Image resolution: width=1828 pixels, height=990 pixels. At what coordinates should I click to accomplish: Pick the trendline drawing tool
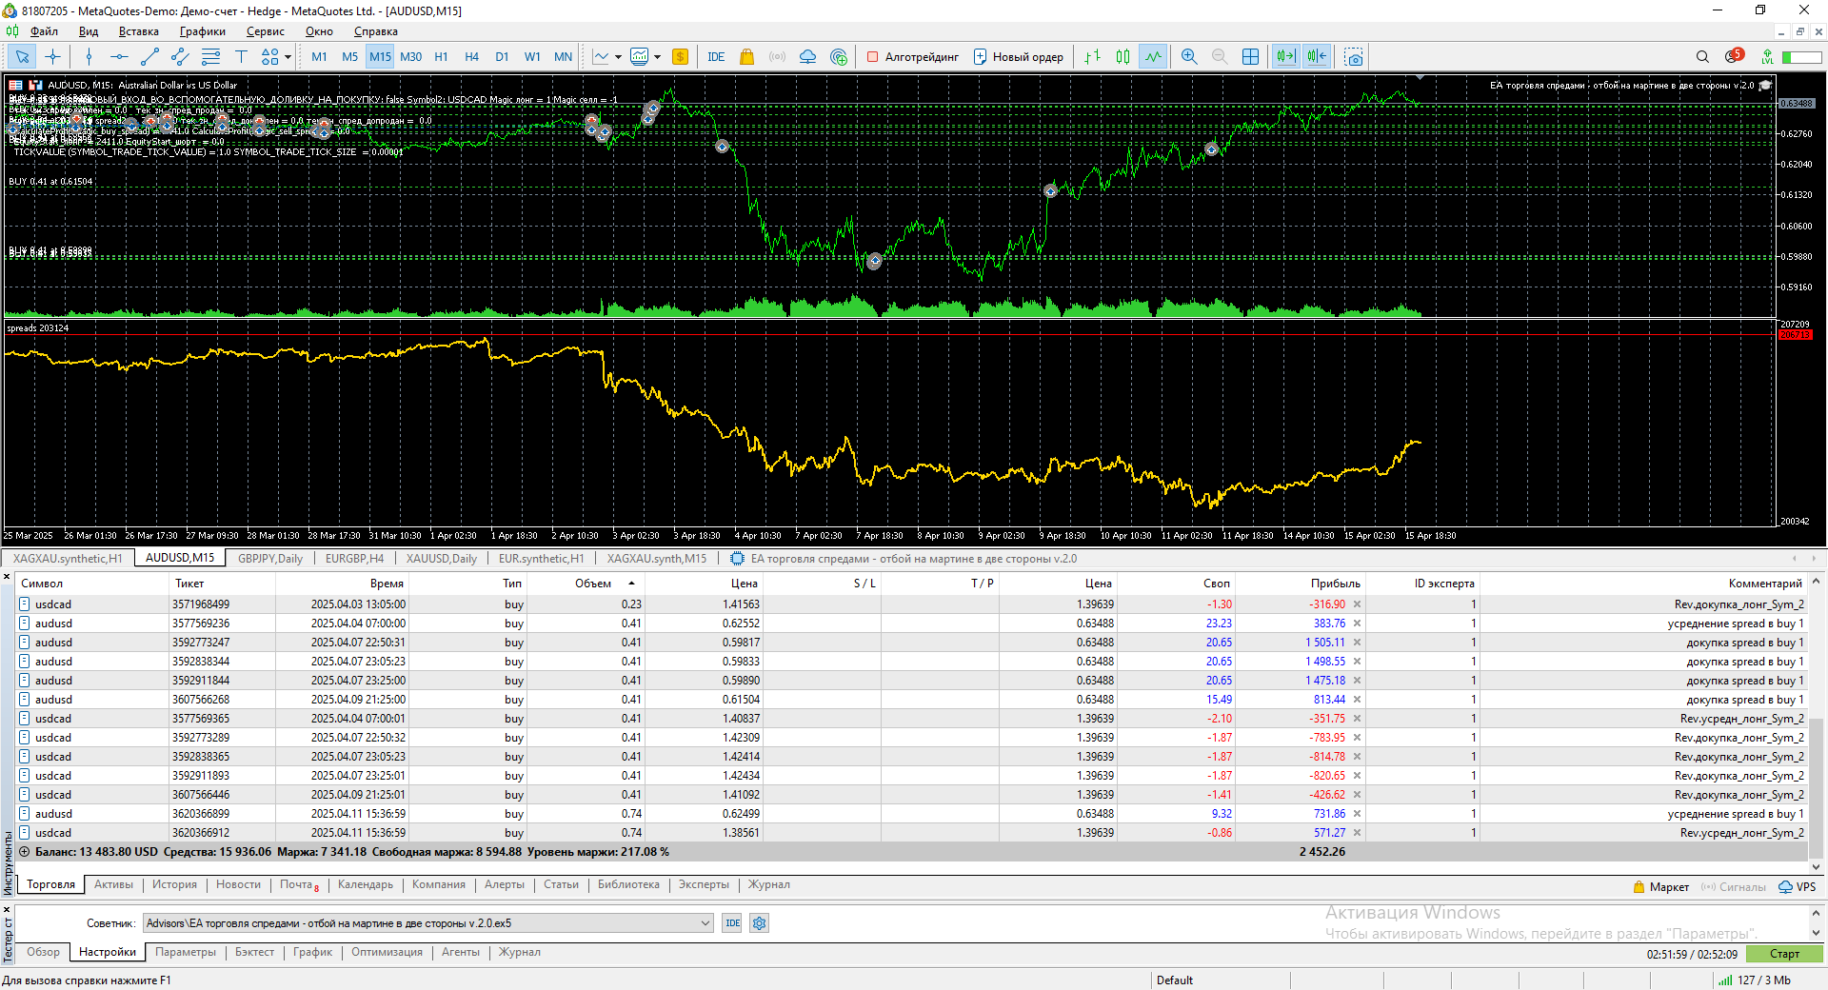[149, 57]
